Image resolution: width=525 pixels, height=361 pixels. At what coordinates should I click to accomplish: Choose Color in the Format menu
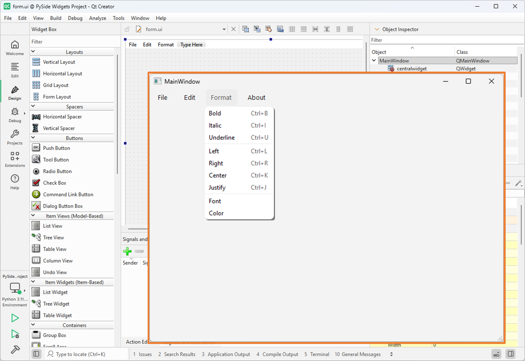239,213
